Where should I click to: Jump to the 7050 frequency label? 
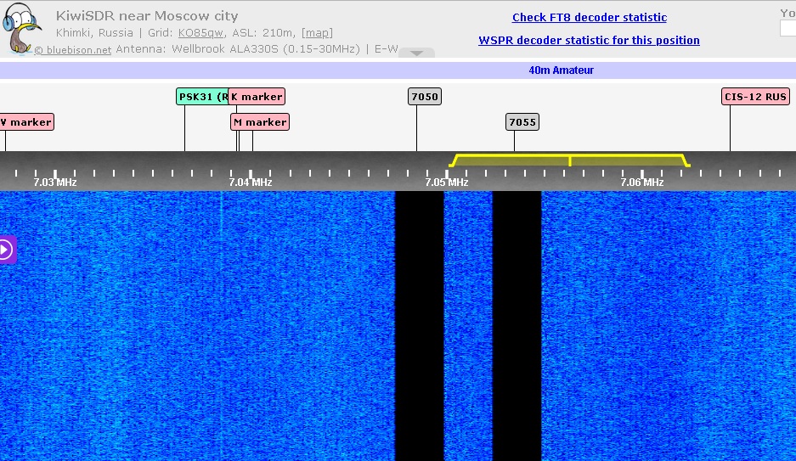pyautogui.click(x=424, y=97)
